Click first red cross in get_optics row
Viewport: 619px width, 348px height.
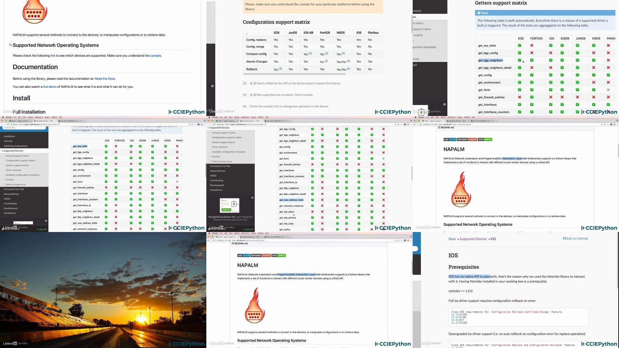322,229
